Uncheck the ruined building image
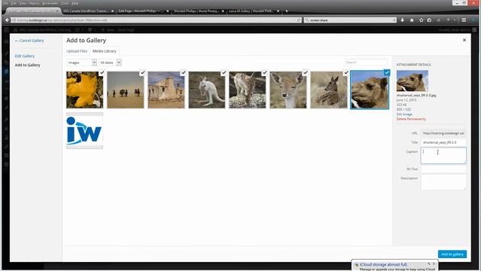Image resolution: width=481 pixels, height=271 pixels. 183,72
